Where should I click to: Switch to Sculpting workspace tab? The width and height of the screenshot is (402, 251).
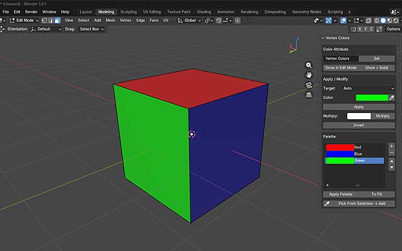pos(128,12)
